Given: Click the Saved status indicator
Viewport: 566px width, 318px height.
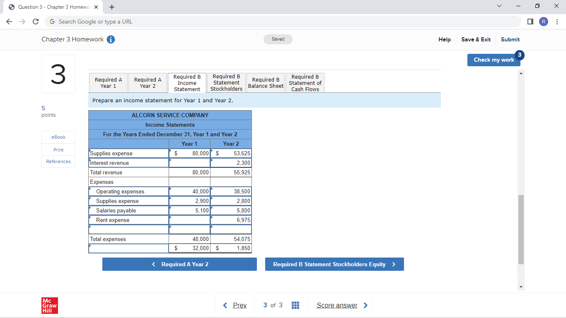Looking at the screenshot, I should click(278, 39).
